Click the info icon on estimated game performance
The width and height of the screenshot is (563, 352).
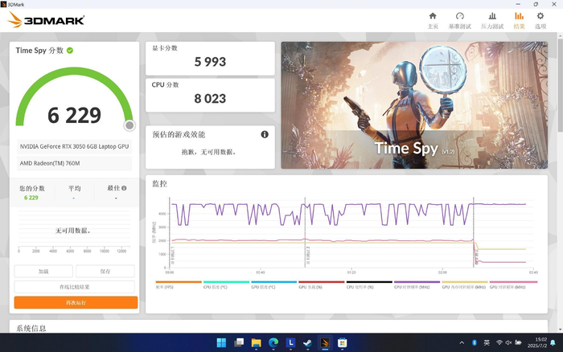click(265, 134)
